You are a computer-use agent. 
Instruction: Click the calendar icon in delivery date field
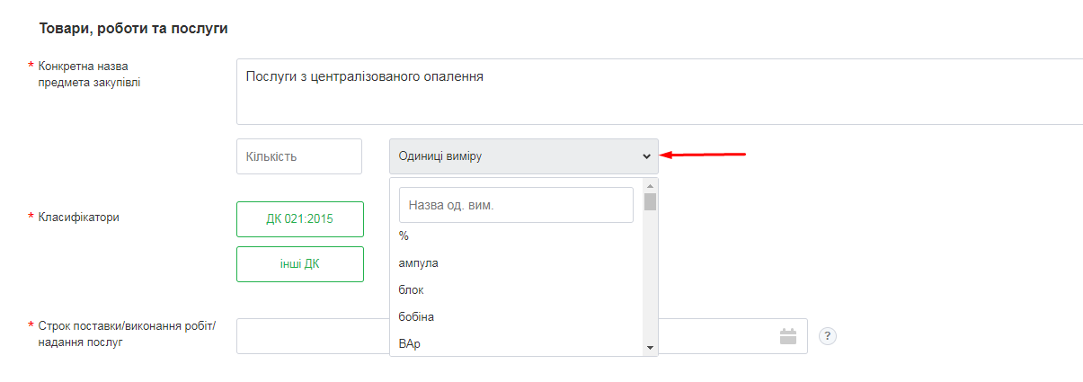click(788, 336)
